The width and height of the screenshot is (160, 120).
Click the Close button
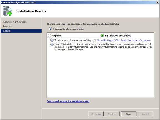click(129, 114)
